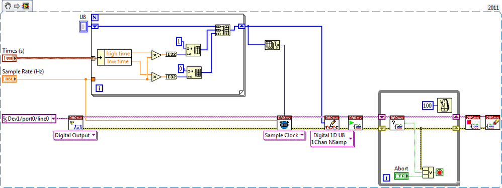The image size is (502, 188).
Task: Click the Or gate node
Action: (x=429, y=172)
